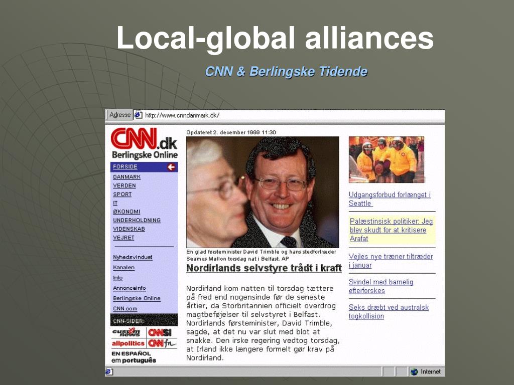Click the Internet zone globe icon in status bar
Screen dimensions: 514x385
(414, 371)
